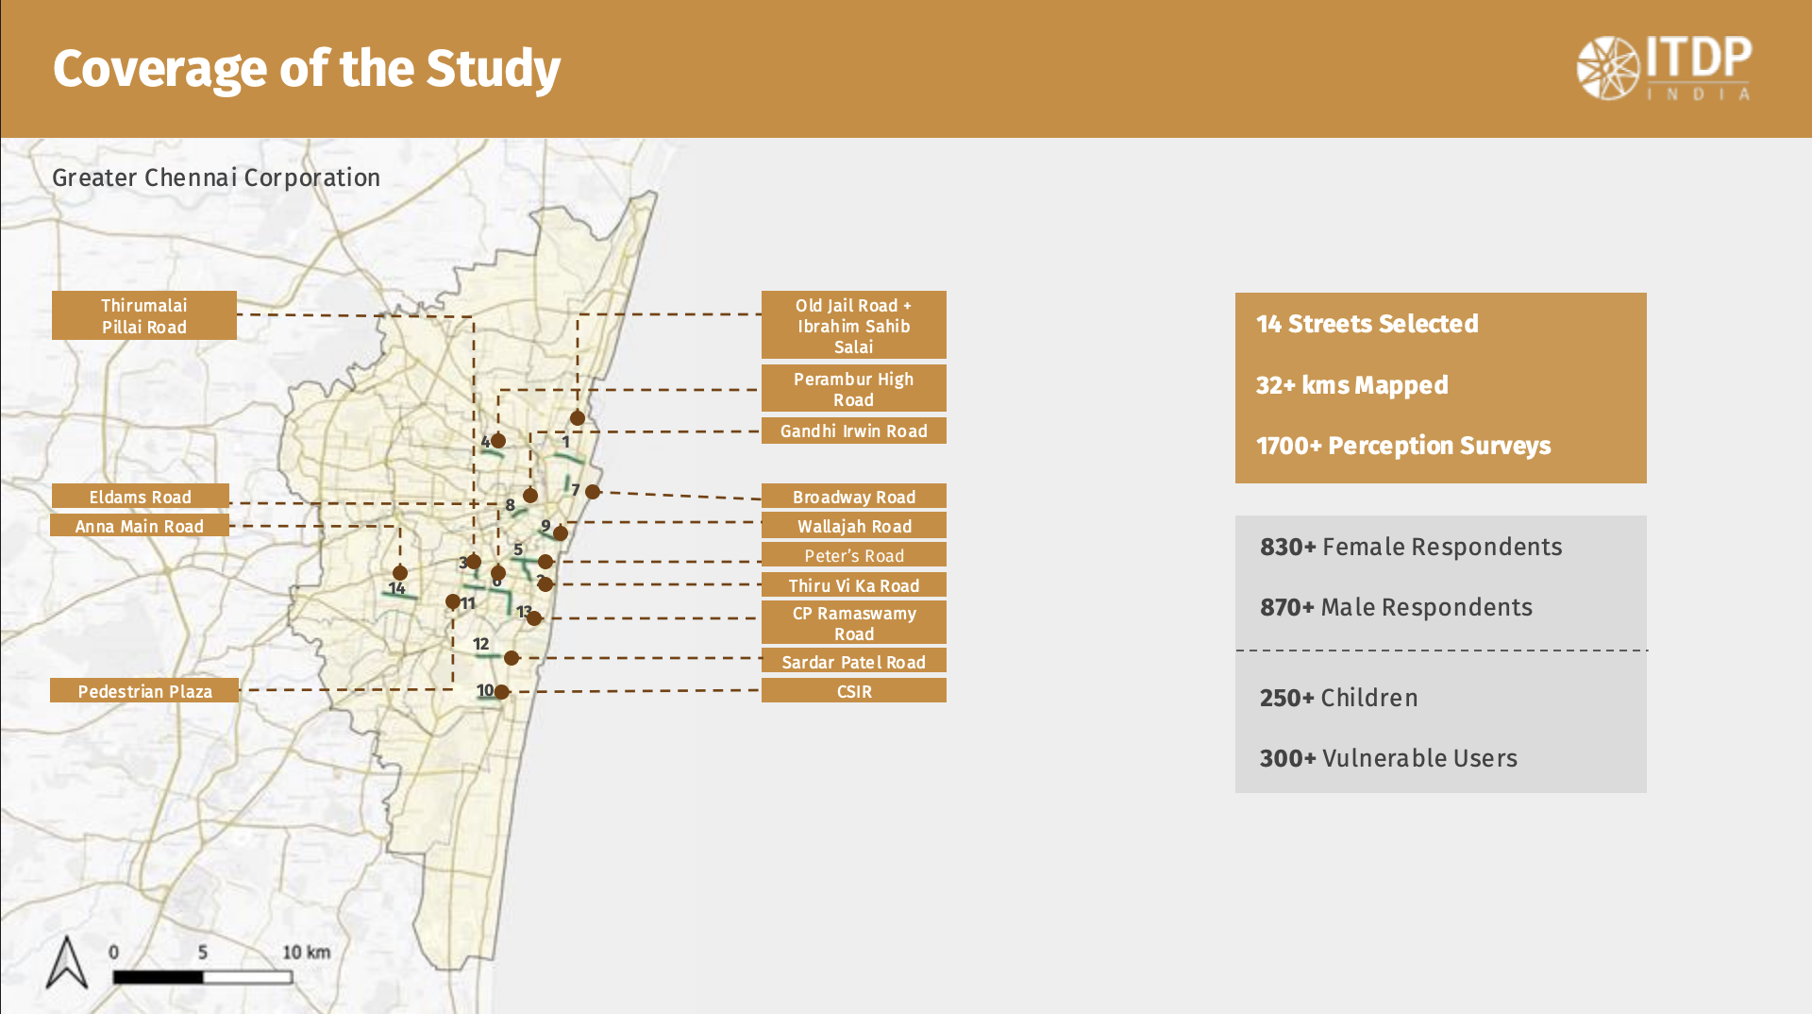Click the "300+ Vulnerable Users" statistic

[1388, 758]
